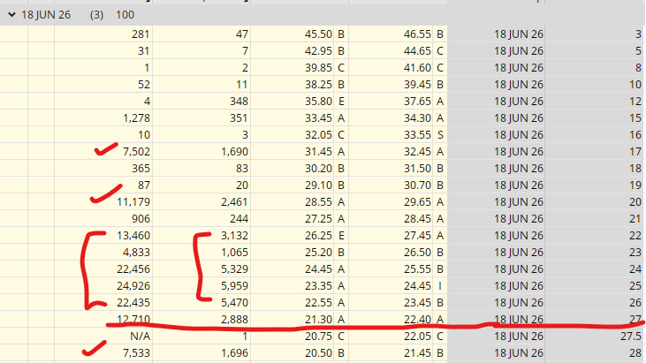The width and height of the screenshot is (646, 363).
Task: Select bid 45.50 in strike 3 row
Action: click(x=318, y=34)
